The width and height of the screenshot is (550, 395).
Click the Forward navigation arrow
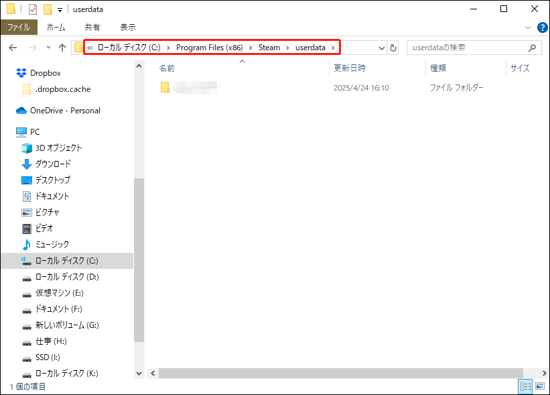pos(33,48)
